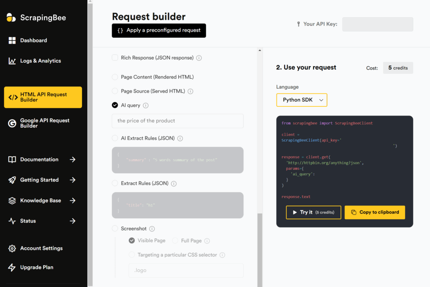Expand the Knowledge Base section

click(41, 200)
